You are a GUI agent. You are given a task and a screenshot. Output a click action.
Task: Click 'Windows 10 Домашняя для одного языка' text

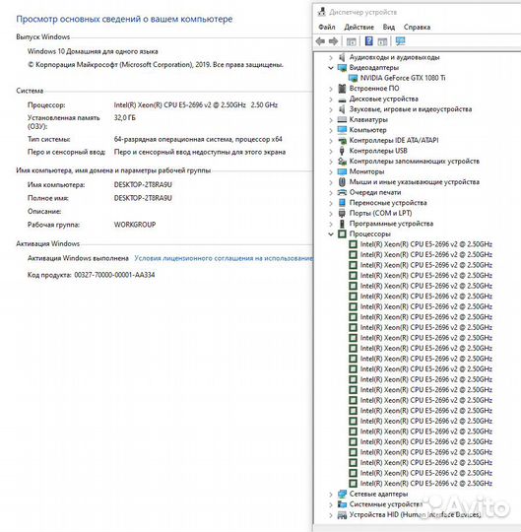pyautogui.click(x=93, y=51)
